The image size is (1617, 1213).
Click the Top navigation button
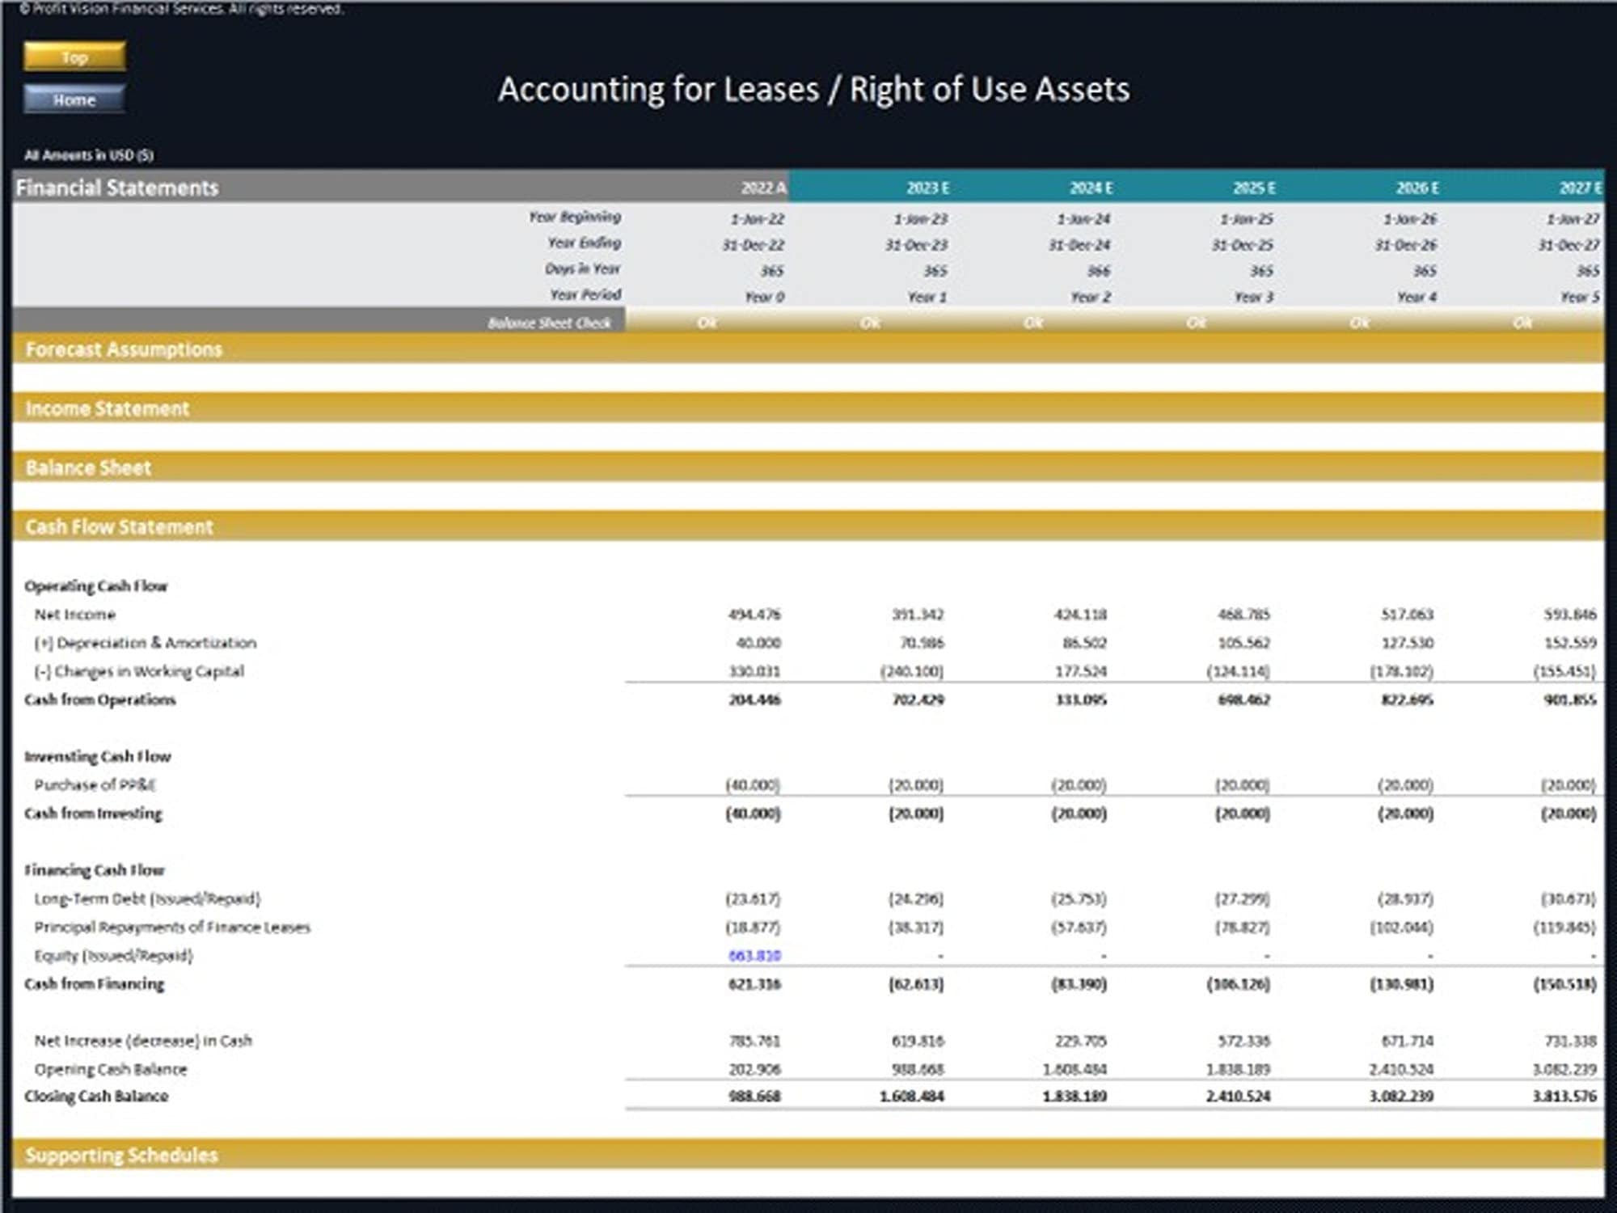click(74, 57)
